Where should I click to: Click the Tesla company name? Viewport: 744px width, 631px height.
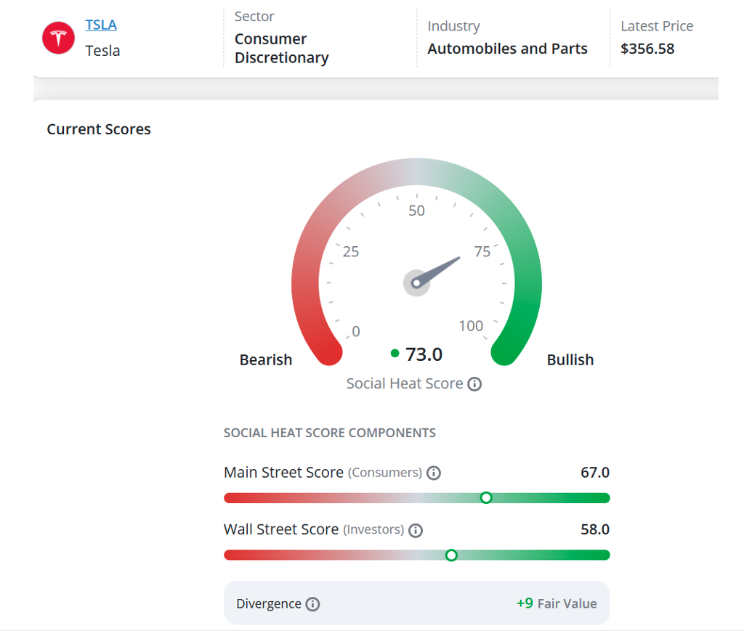[x=102, y=51]
